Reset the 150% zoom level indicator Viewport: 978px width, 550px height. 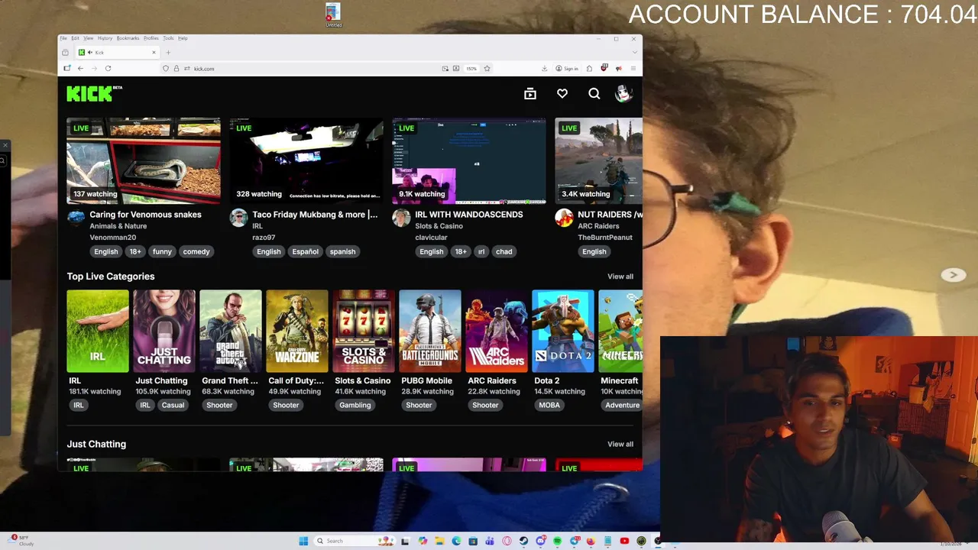tap(471, 69)
